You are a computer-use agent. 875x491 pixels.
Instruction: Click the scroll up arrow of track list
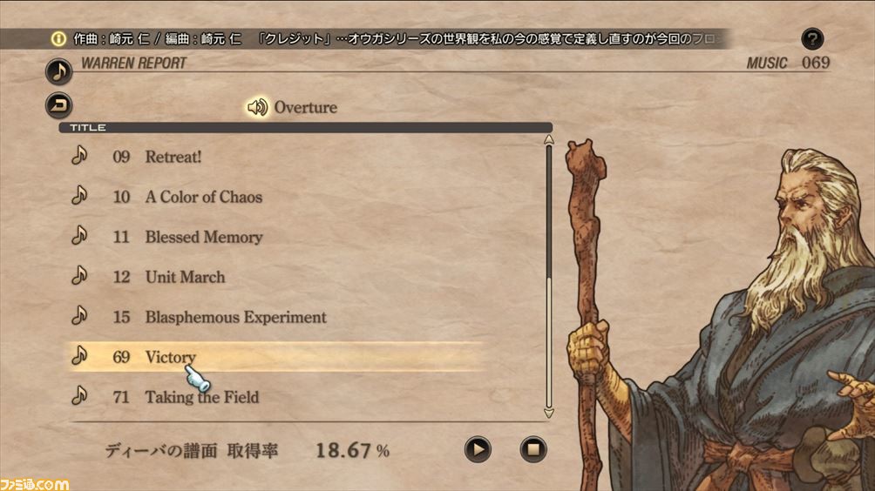coord(548,139)
